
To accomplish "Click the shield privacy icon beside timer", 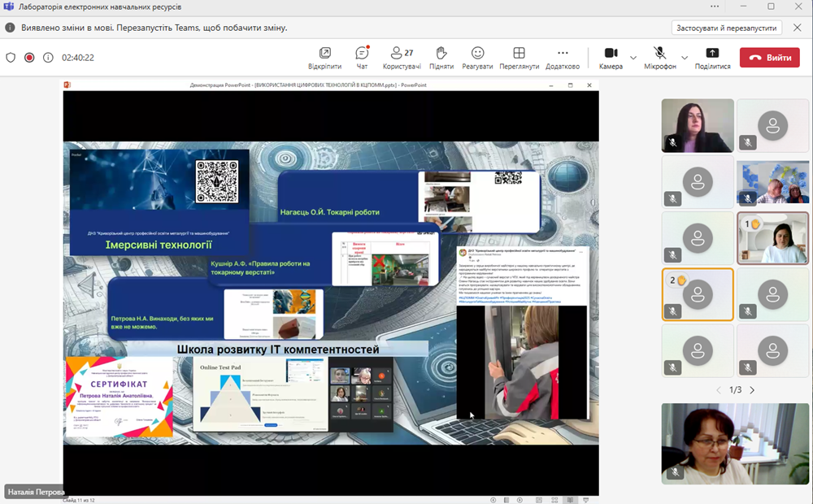I will (11, 58).
